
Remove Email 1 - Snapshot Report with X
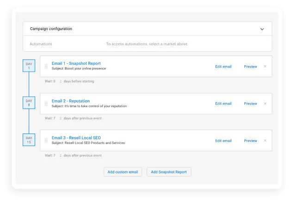click(265, 66)
